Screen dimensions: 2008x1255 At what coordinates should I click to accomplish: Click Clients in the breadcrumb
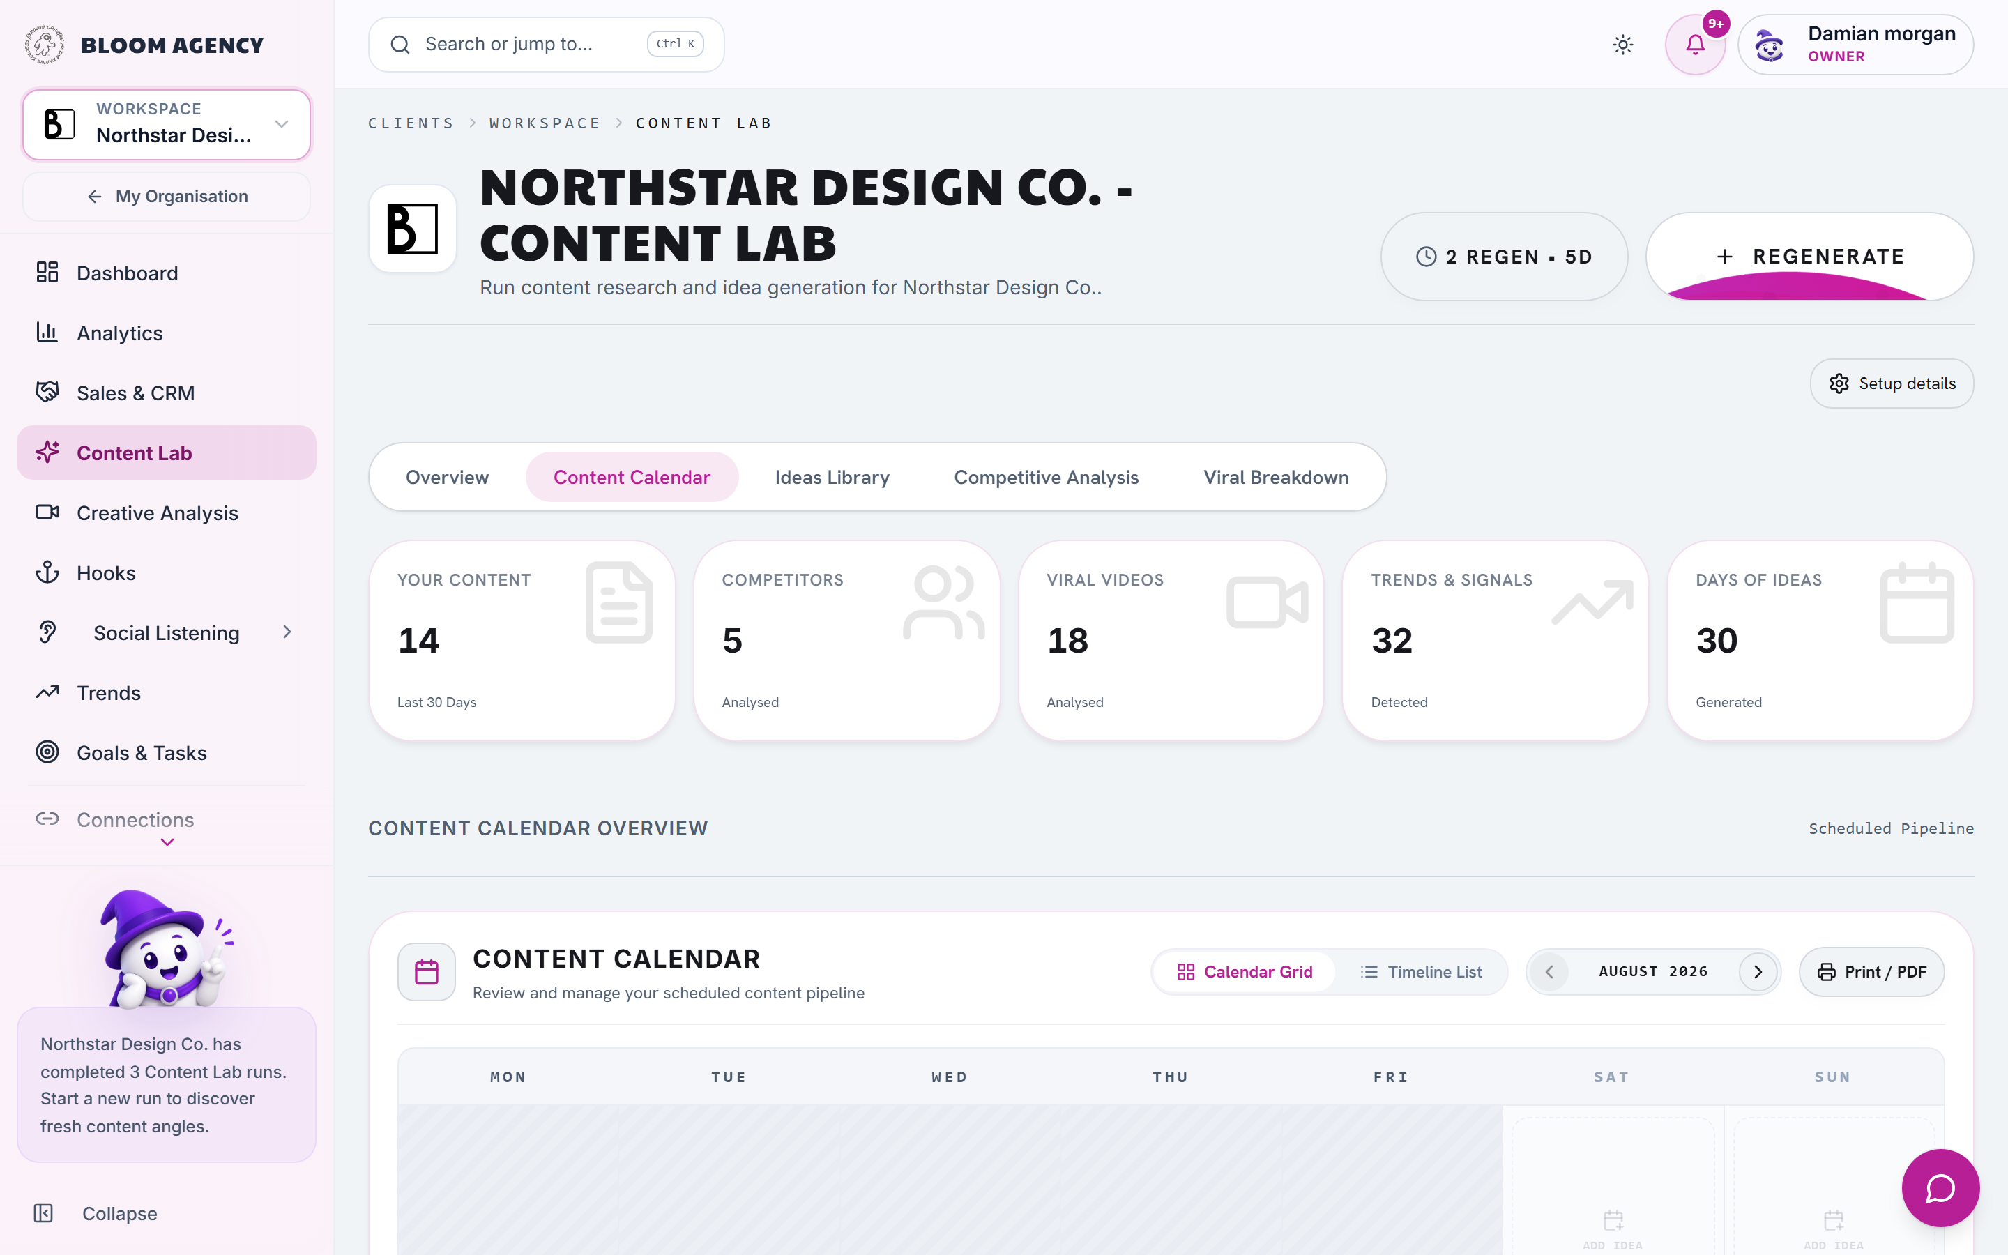pos(411,123)
